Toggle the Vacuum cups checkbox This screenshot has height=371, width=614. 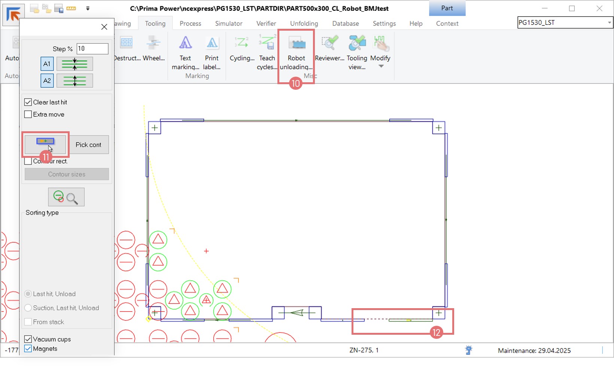coord(28,339)
